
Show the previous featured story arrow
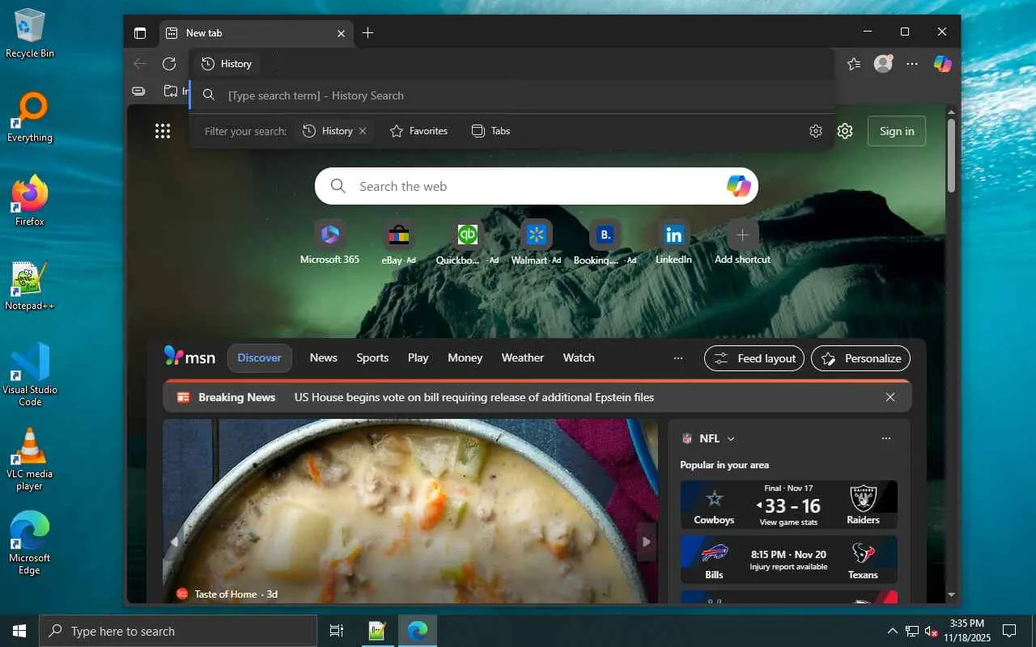tap(174, 542)
